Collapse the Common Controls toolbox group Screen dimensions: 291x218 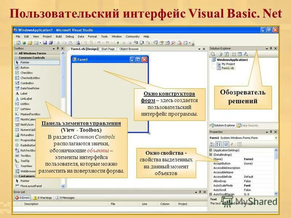pyautogui.click(x=16, y=58)
